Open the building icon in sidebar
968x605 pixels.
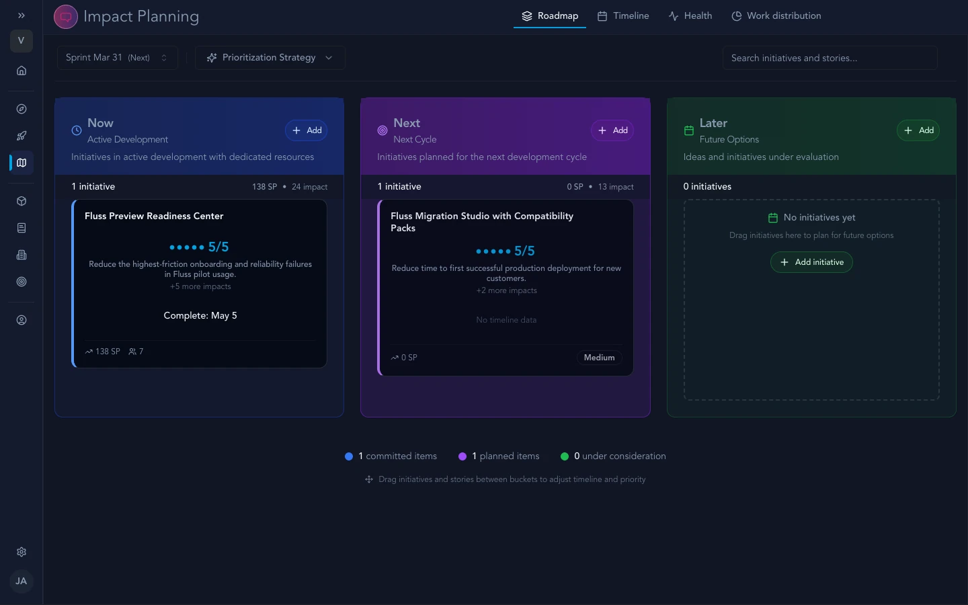click(22, 255)
